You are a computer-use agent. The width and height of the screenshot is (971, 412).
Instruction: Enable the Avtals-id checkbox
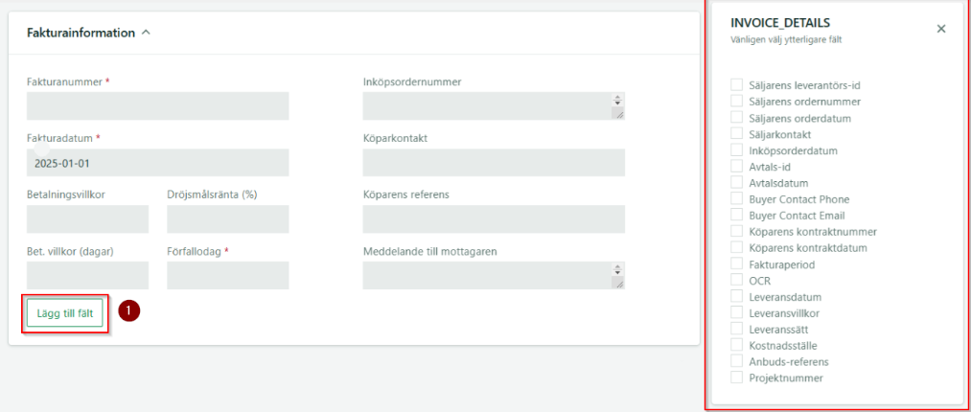[737, 167]
